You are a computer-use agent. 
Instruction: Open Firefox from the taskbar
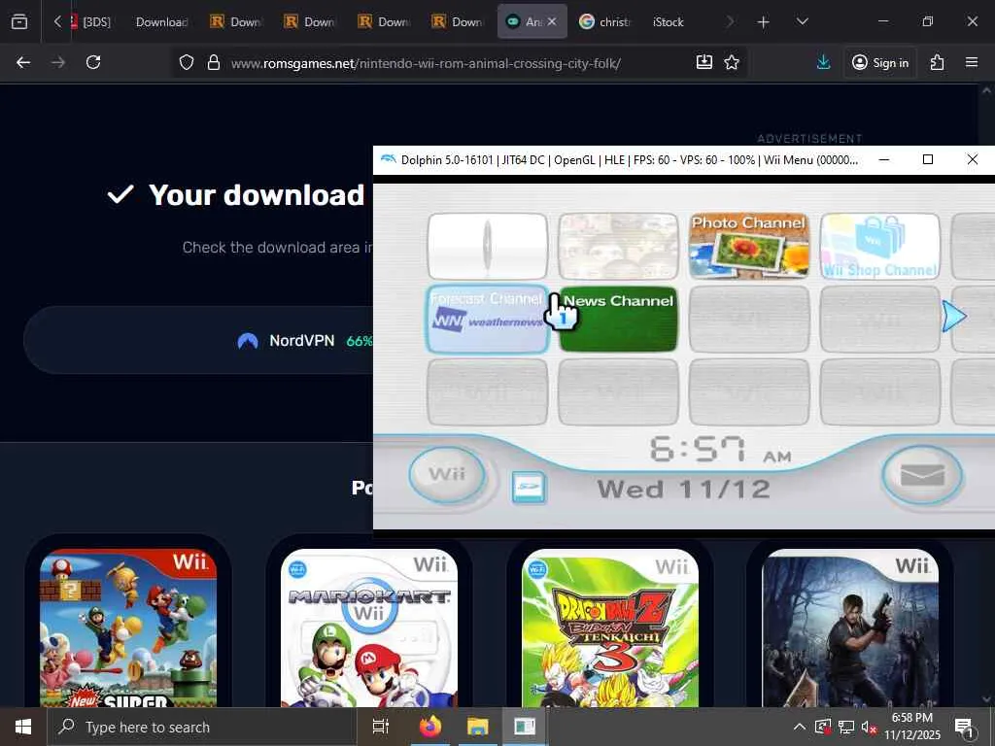pos(430,727)
